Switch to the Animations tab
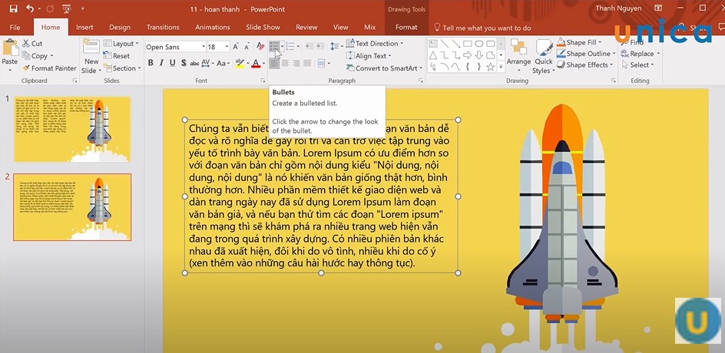This screenshot has height=353, width=725. pyautogui.click(x=213, y=28)
